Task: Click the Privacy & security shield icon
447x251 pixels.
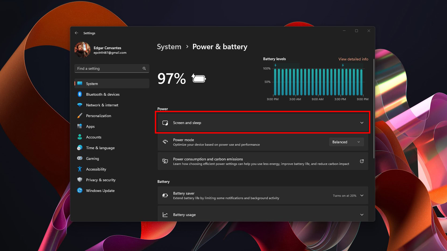Action: point(80,180)
